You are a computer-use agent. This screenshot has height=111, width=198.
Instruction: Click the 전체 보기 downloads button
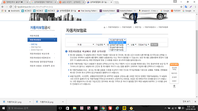pos(186,101)
